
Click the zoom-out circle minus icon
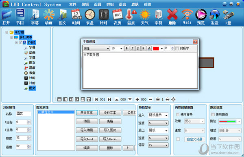168,99
